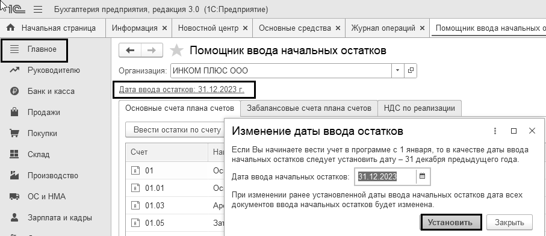Image resolution: width=546 pixels, height=236 pixels.
Task: Click the Дата ввода остатков link
Action: click(181, 90)
